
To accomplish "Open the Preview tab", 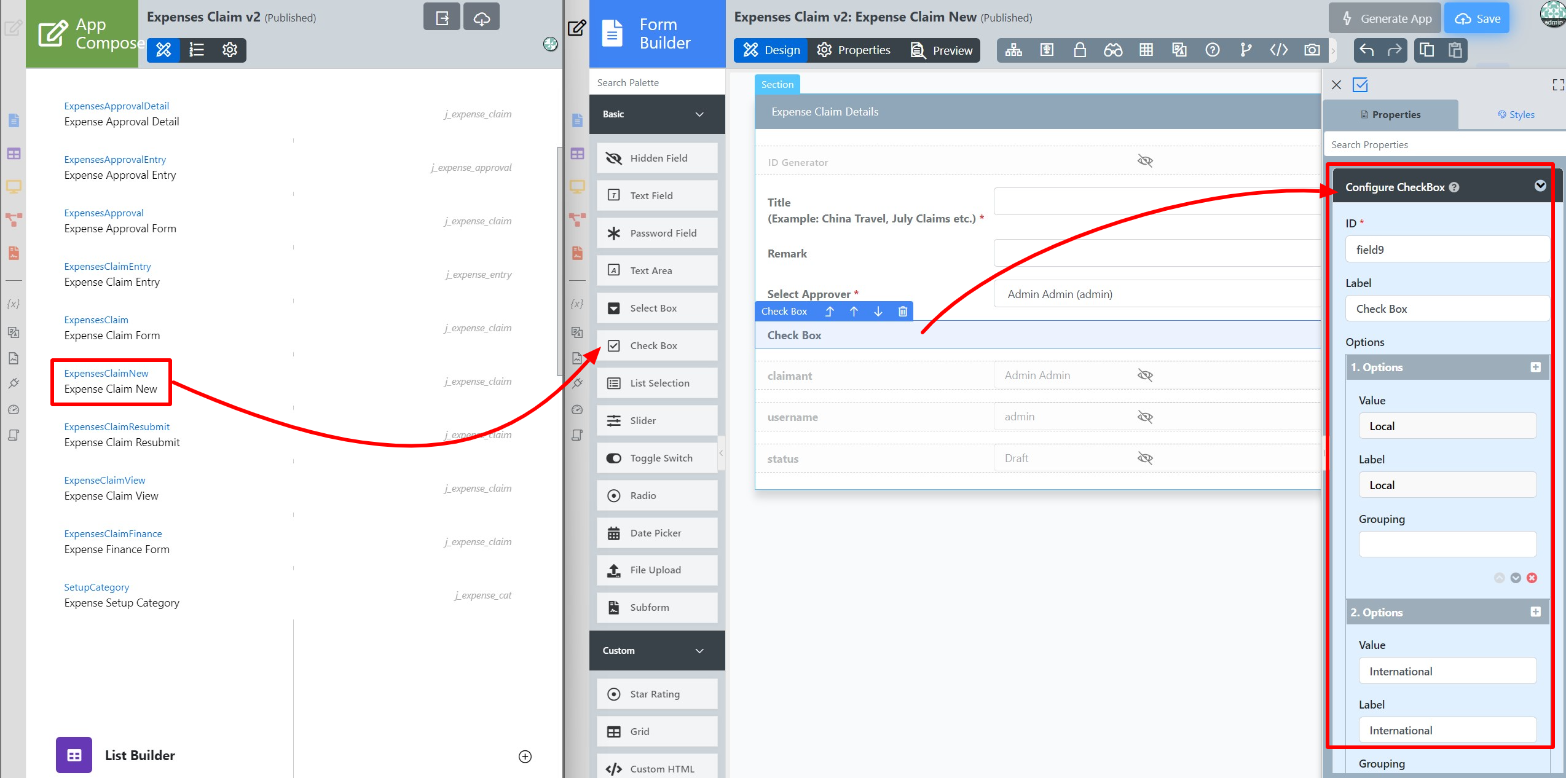I will pyautogui.click(x=942, y=50).
